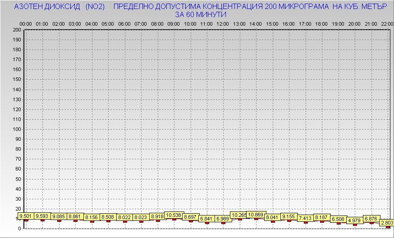Select the 100 tick on the vertical axis
The image size is (394, 238).
(x=17, y=129)
